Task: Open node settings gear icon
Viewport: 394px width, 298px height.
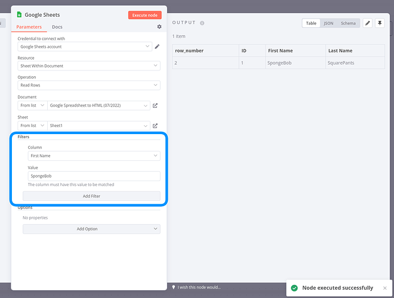Action: tap(159, 27)
